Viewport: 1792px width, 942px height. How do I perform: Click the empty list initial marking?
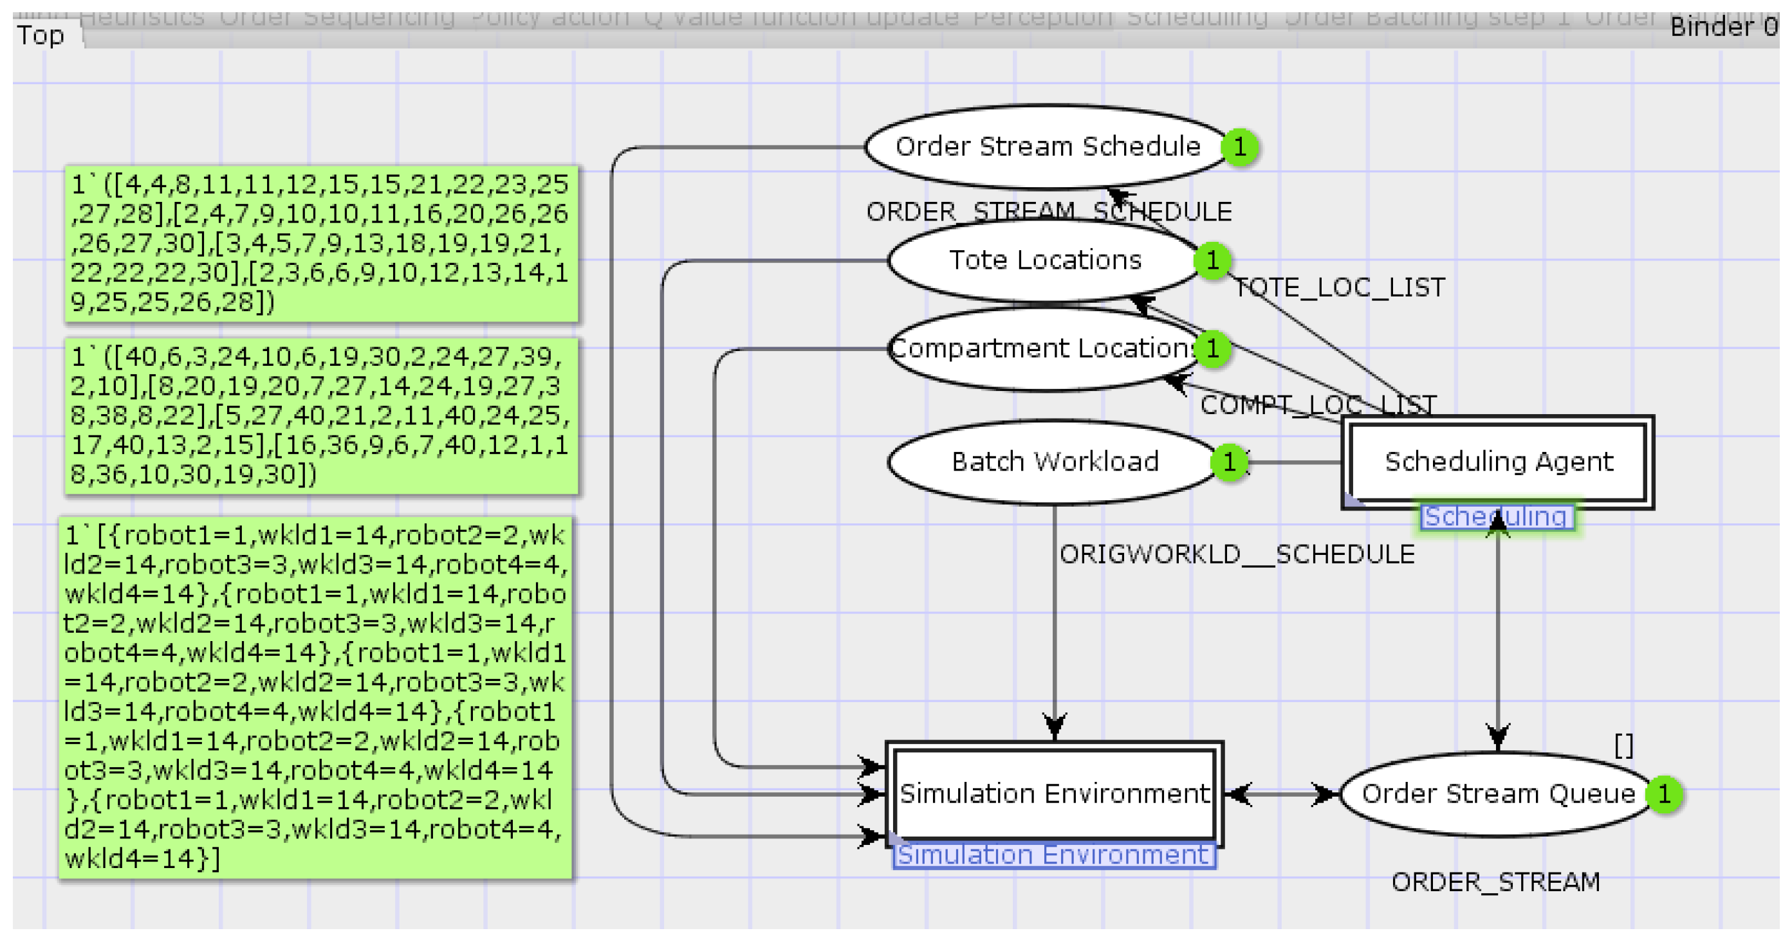(x=1623, y=746)
